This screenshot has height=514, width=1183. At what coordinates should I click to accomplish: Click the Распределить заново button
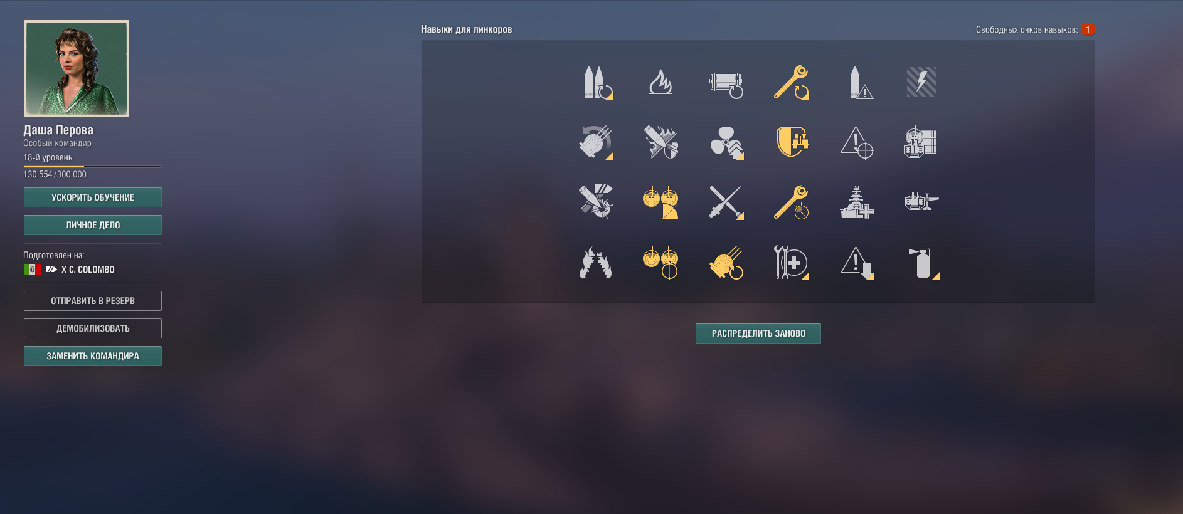[x=758, y=333]
